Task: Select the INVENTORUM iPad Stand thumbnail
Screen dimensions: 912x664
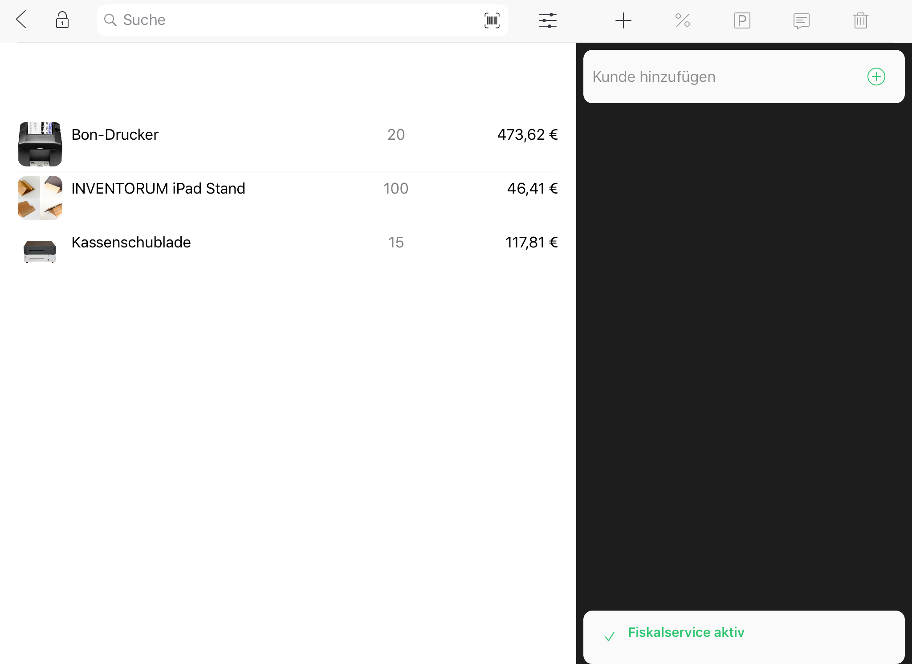Action: tap(40, 198)
